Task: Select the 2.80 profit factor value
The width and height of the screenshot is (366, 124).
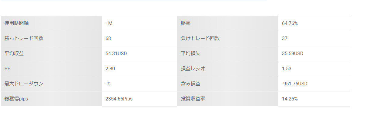Action: (x=110, y=69)
